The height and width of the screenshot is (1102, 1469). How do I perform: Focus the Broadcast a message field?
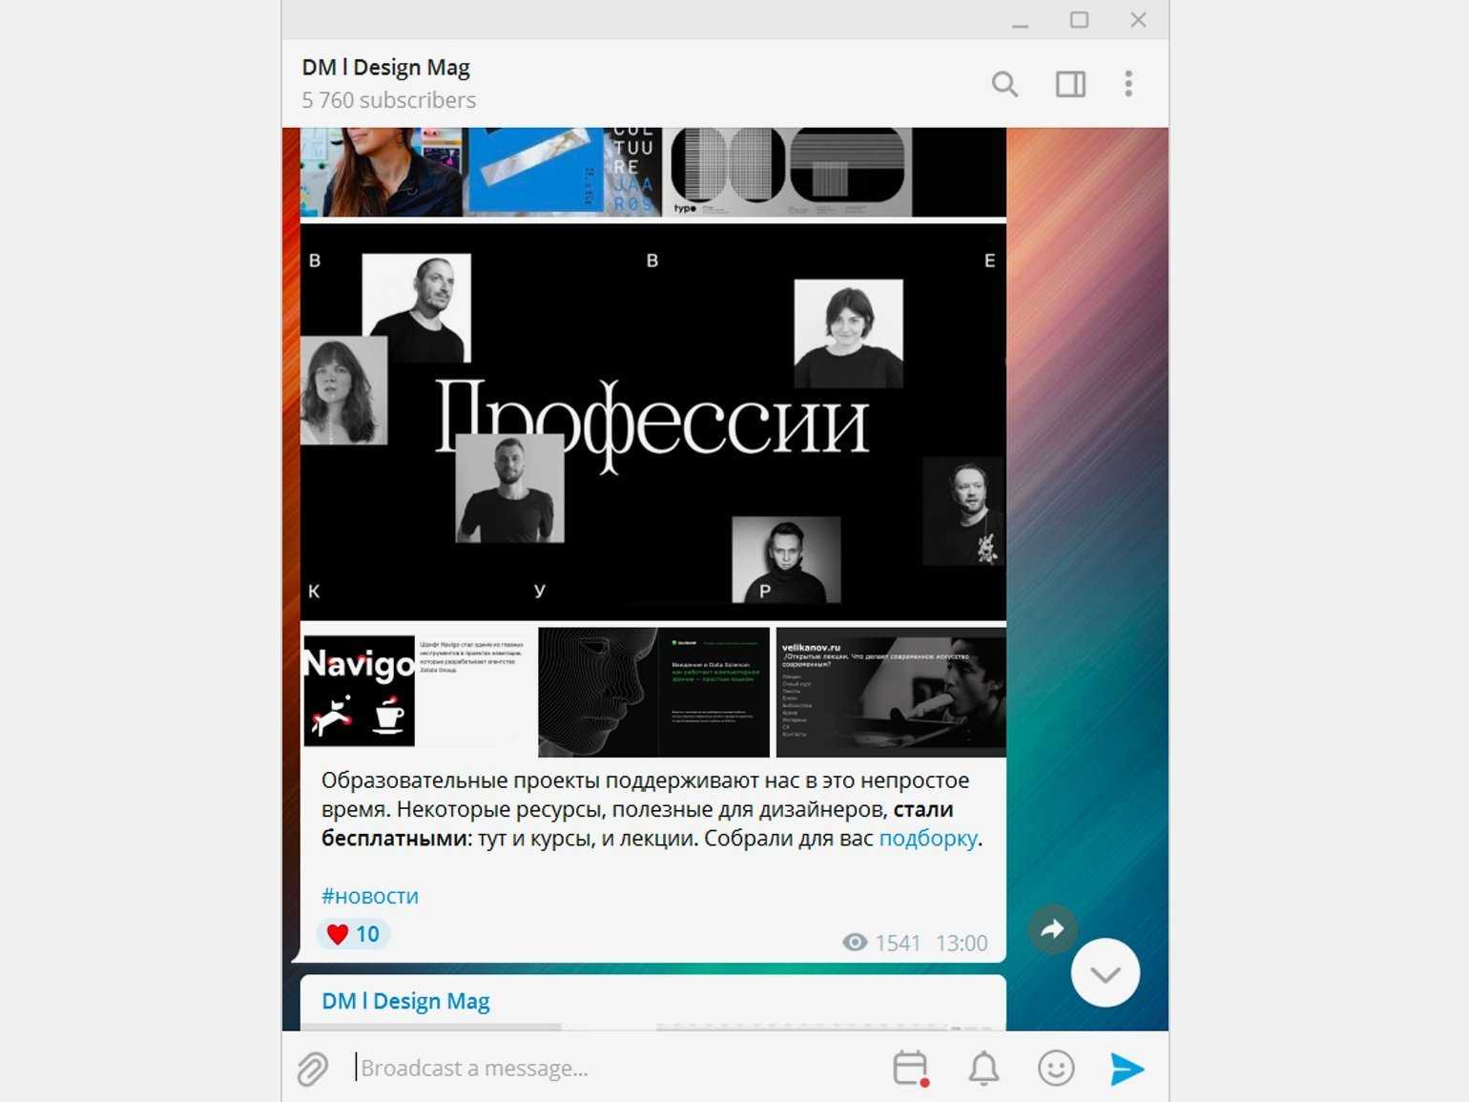[610, 1069]
